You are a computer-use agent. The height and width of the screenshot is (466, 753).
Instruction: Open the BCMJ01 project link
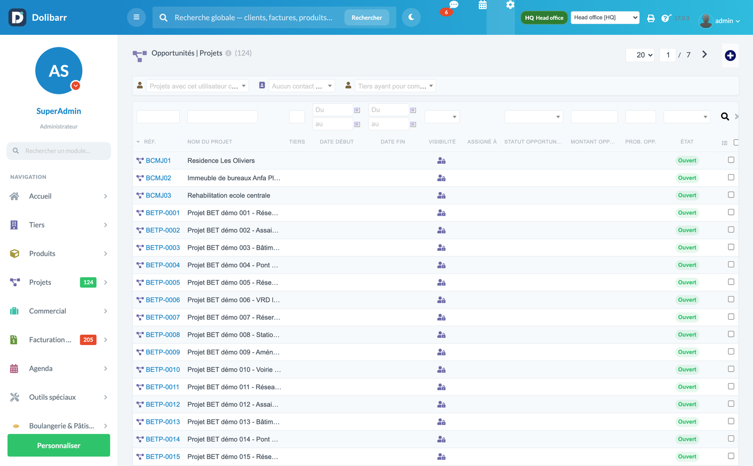pos(158,161)
